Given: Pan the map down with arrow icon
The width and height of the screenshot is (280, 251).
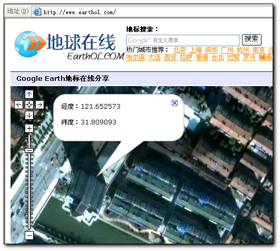Looking at the screenshot, I should point(29,115).
